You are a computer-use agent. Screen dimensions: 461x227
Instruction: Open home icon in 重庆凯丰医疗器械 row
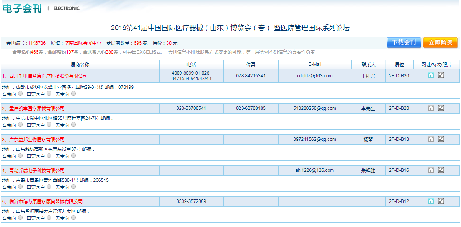point(431,108)
